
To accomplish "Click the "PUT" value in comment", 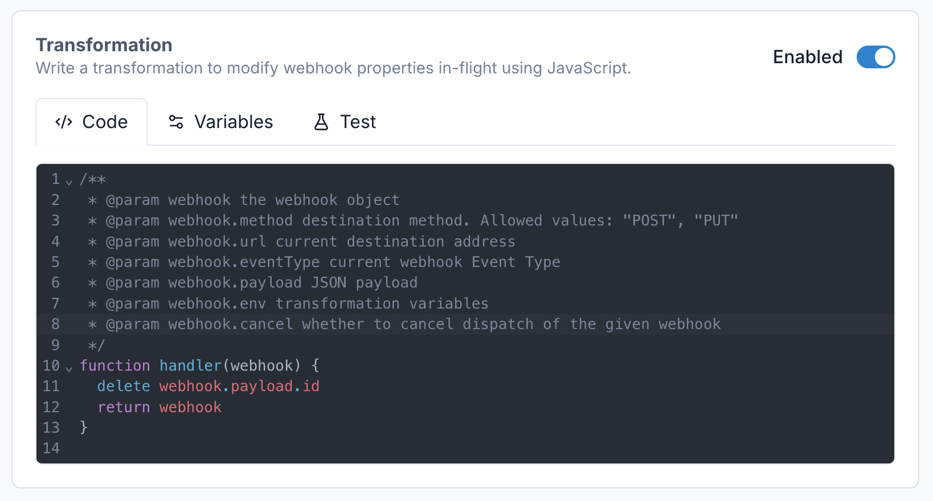I will click(716, 220).
